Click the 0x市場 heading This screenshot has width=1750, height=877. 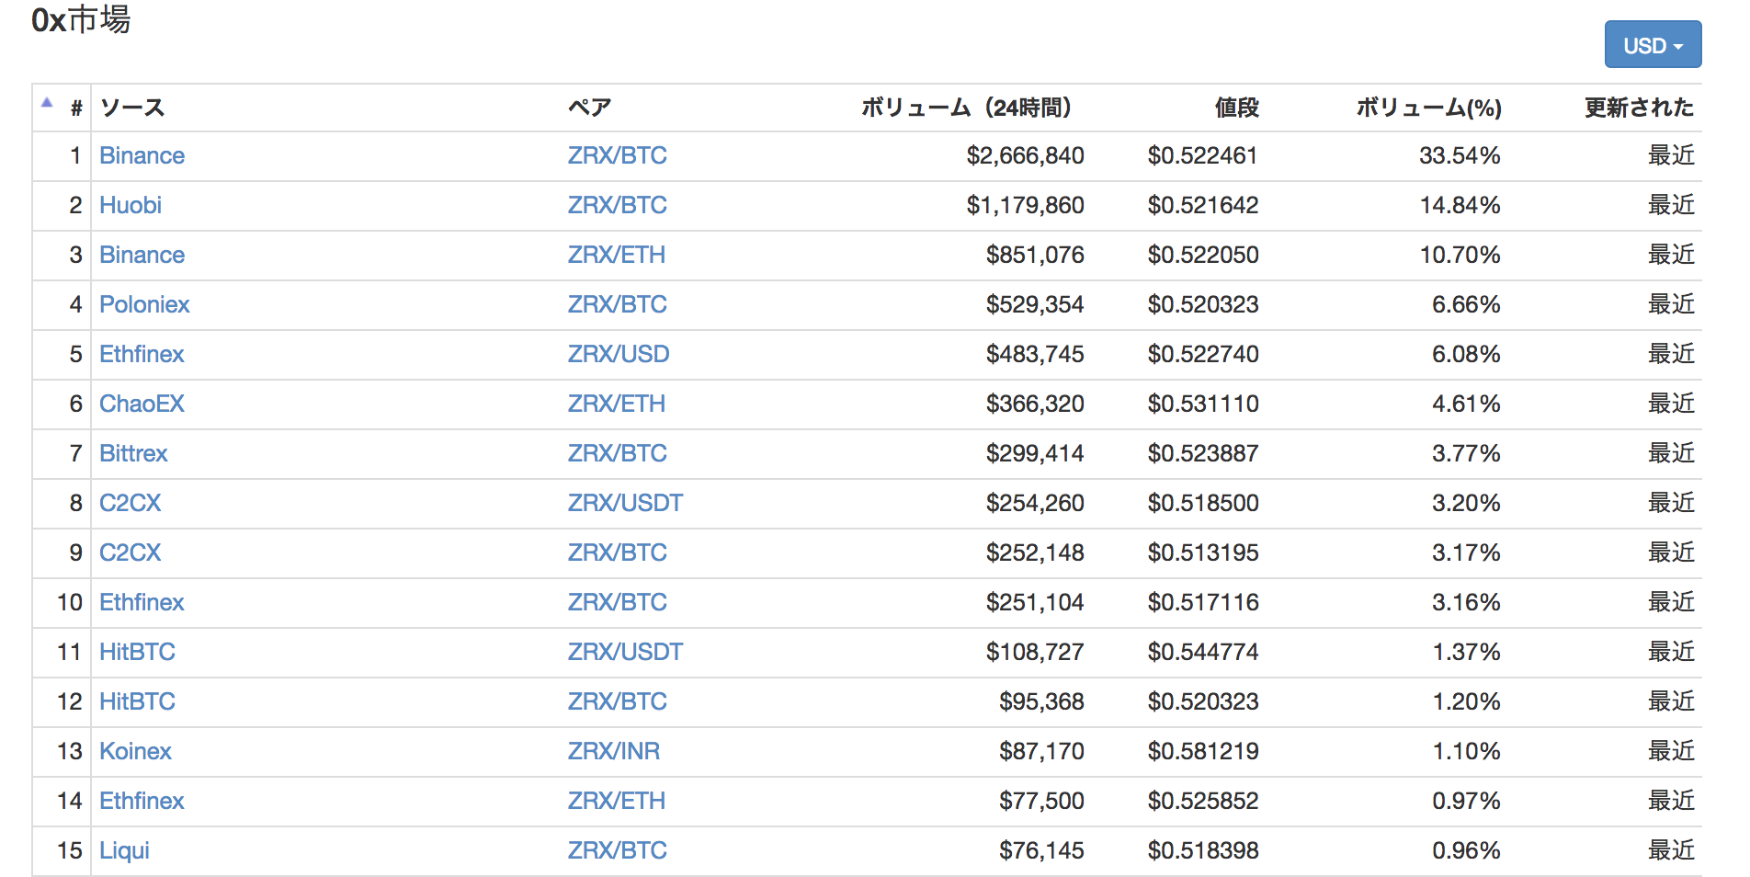(81, 19)
